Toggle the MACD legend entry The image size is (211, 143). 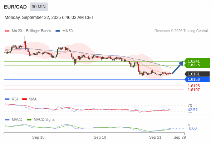pyautogui.click(x=14, y=119)
